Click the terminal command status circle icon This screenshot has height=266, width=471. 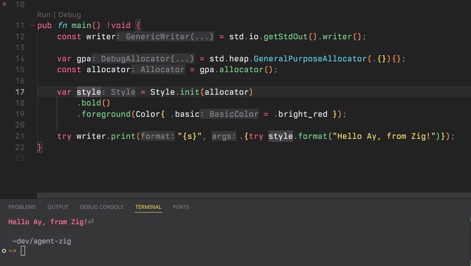click(4, 250)
